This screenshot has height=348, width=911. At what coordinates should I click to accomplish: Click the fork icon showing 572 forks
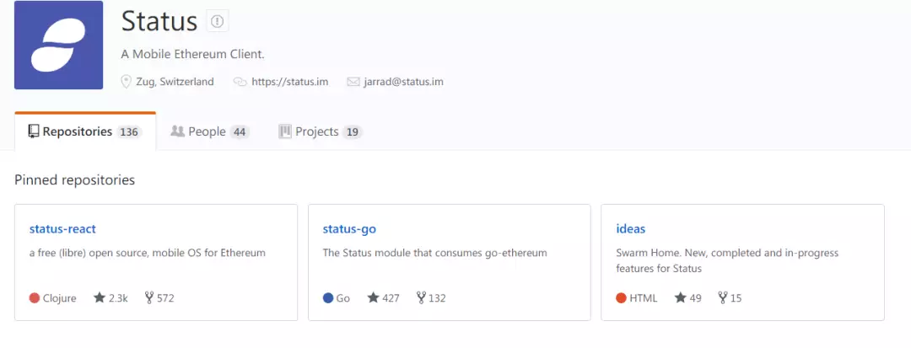click(x=149, y=297)
